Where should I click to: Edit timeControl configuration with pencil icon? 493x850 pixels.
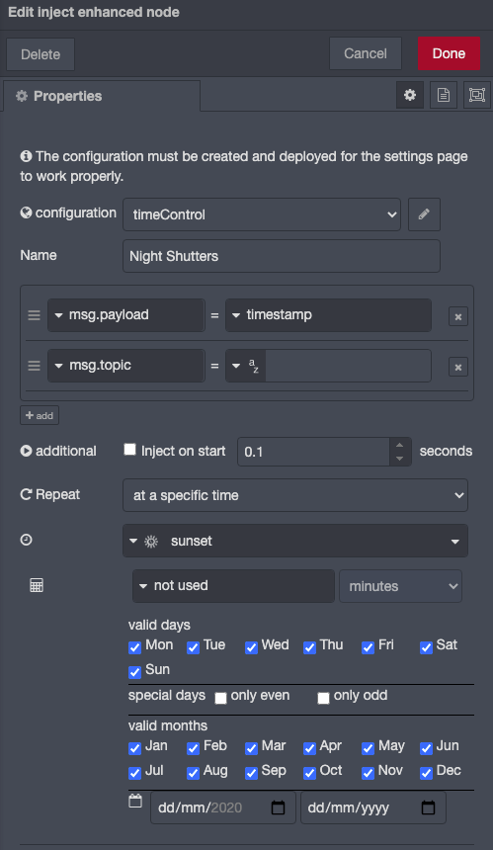(x=424, y=214)
